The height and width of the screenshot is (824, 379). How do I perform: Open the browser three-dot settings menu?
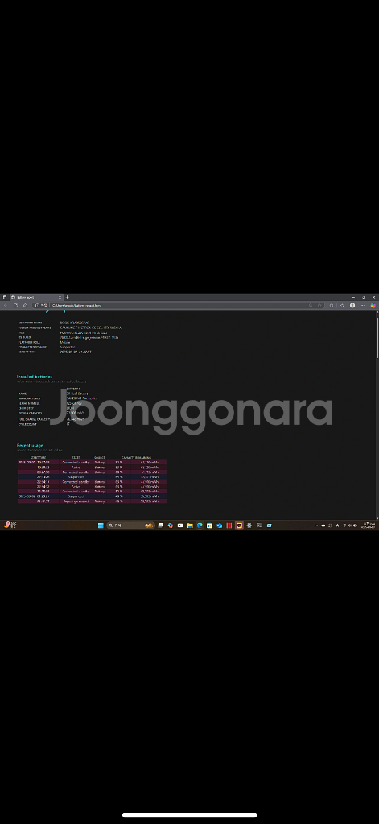click(x=363, y=305)
